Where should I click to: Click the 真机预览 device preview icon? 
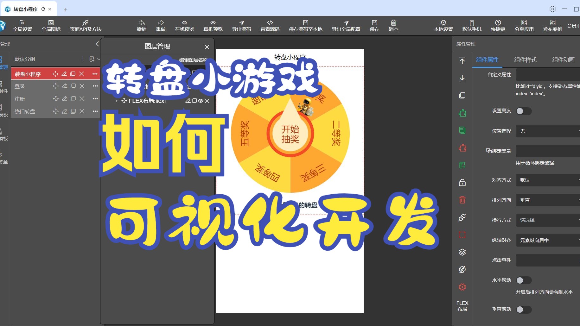pyautogui.click(x=213, y=25)
